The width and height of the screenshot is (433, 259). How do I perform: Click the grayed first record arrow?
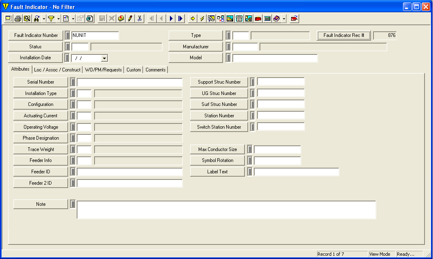point(152,19)
